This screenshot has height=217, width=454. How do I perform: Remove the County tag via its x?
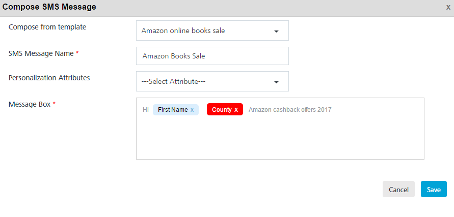click(236, 110)
